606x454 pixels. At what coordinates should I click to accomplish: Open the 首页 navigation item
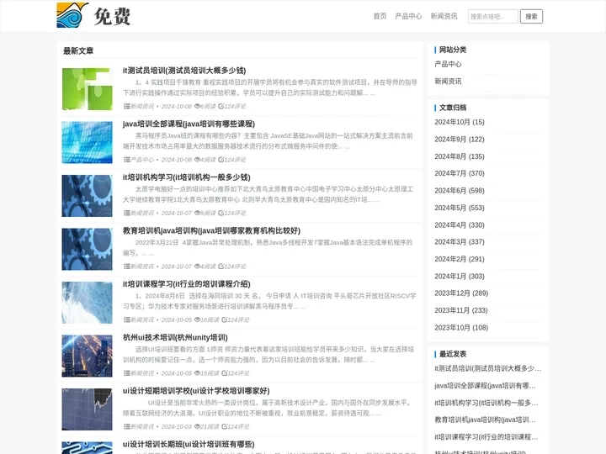tap(380, 16)
